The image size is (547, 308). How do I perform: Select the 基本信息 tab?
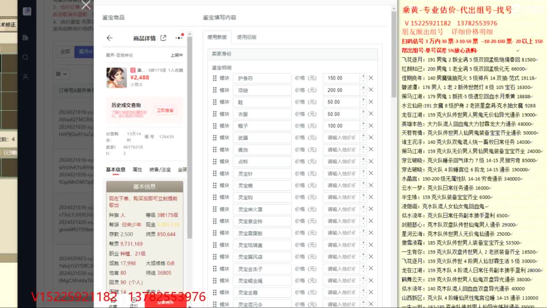115,170
